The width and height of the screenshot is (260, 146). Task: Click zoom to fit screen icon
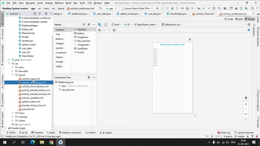pos(246,119)
